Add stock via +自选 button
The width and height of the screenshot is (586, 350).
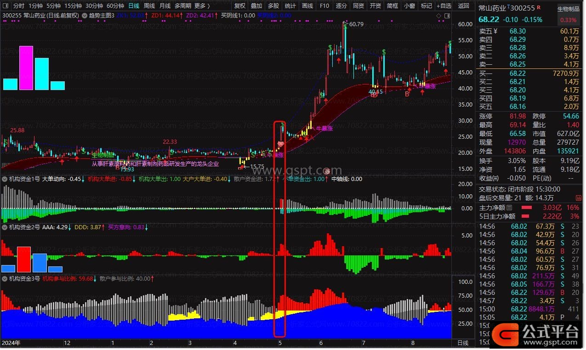[x=443, y=6]
